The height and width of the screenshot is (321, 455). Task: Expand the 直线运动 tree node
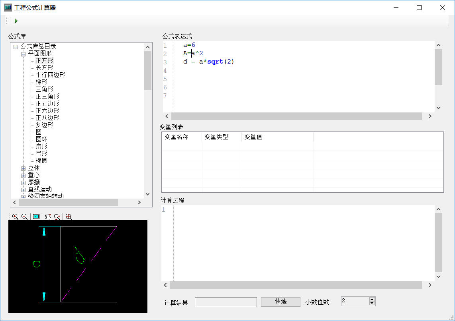tap(23, 190)
